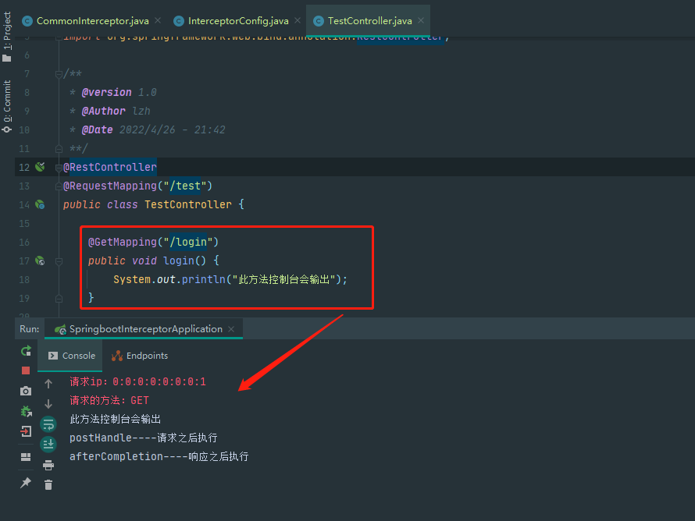Clear all console output
Screen dimensions: 695x521
(48, 484)
